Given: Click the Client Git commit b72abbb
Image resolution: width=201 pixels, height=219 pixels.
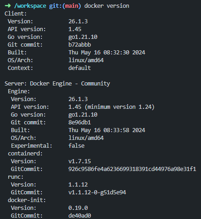Looking at the screenshot, I should pyautogui.click(x=80, y=45).
